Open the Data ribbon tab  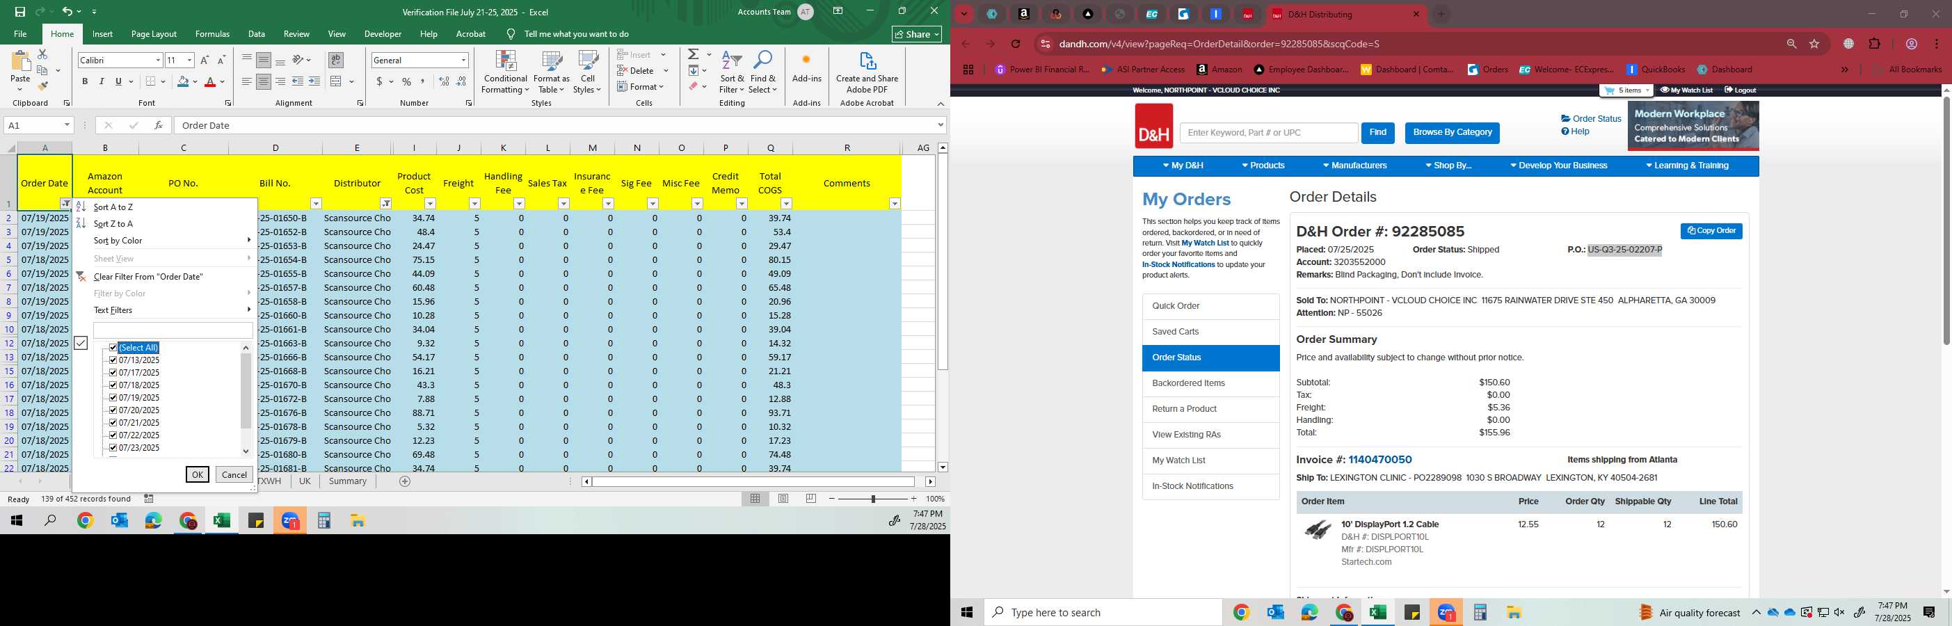click(x=257, y=34)
